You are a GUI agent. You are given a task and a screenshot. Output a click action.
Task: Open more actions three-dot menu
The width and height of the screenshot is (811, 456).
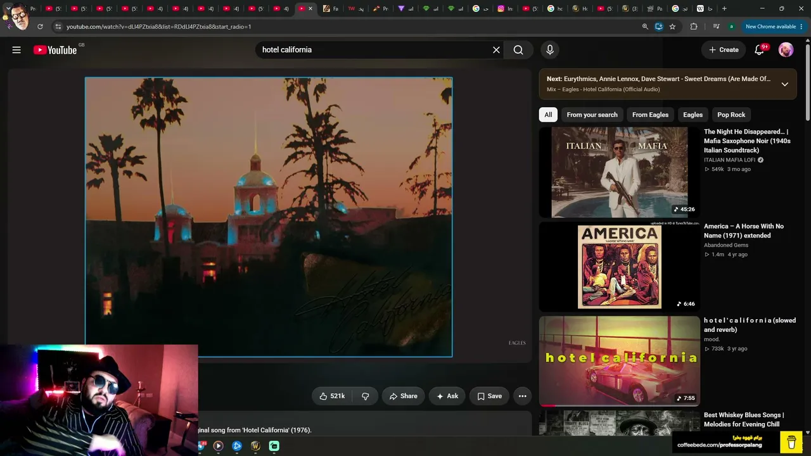522,396
